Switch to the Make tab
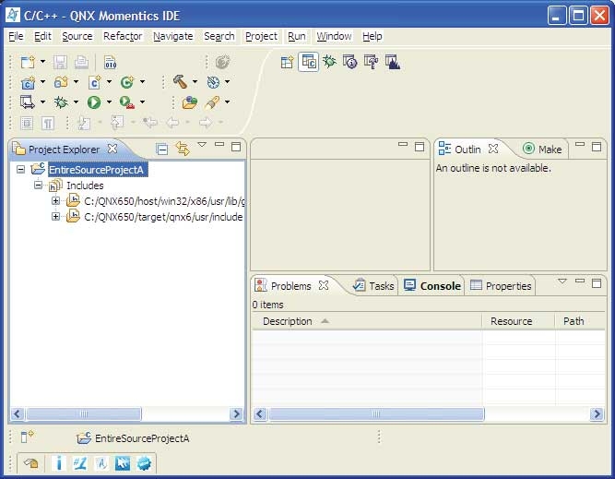The width and height of the screenshot is (615, 479). coord(550,150)
